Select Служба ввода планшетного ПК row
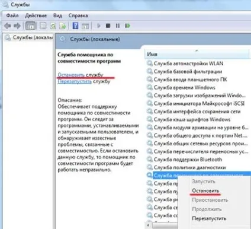The height and width of the screenshot is (229, 251). 186,79
